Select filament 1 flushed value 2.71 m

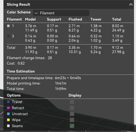(x=74, y=26)
